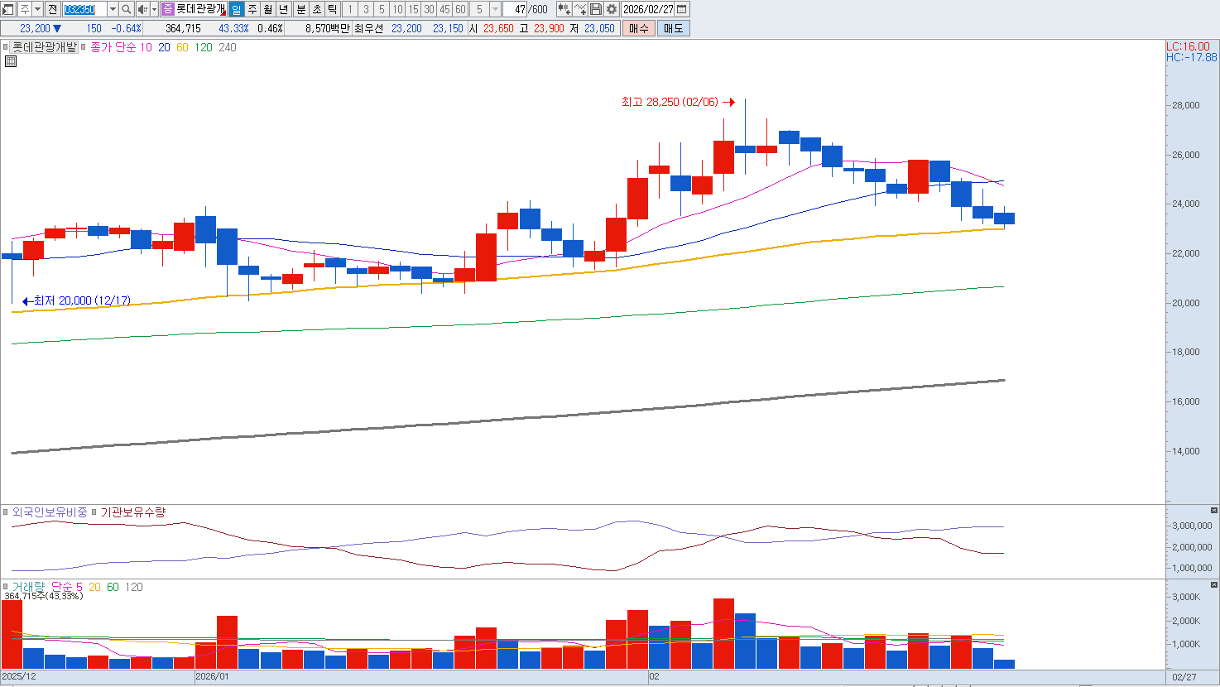Screen dimensions: 1220x687
Task: Switch to the 월 monthly chart period
Action: point(268,9)
